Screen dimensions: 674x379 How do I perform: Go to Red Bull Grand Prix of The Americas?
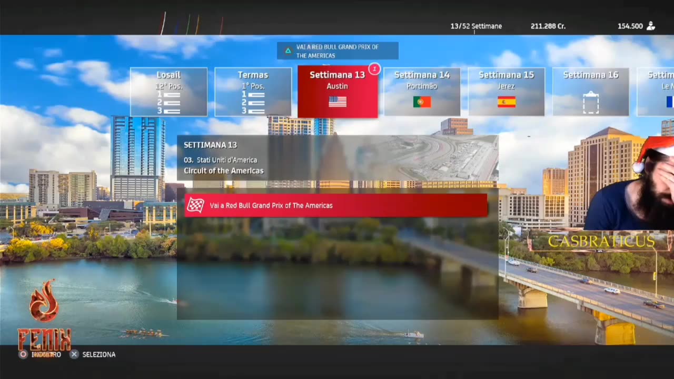click(336, 205)
